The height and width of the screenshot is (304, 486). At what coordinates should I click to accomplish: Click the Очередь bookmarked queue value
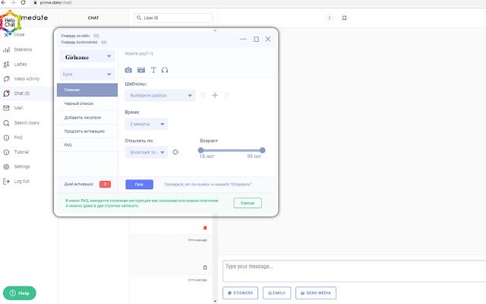point(104,43)
